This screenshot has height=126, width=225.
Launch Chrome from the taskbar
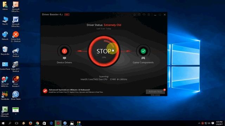pos(37,123)
